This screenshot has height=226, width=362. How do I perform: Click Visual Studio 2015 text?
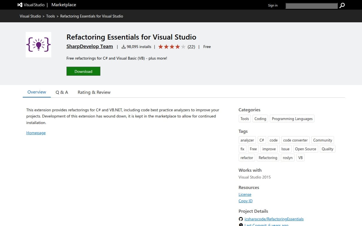tap(255, 177)
